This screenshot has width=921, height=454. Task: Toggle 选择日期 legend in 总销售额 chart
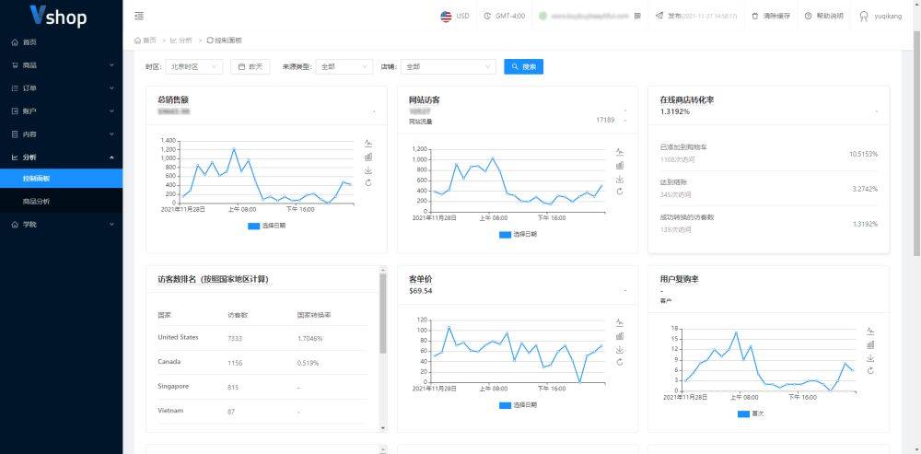coord(267,226)
